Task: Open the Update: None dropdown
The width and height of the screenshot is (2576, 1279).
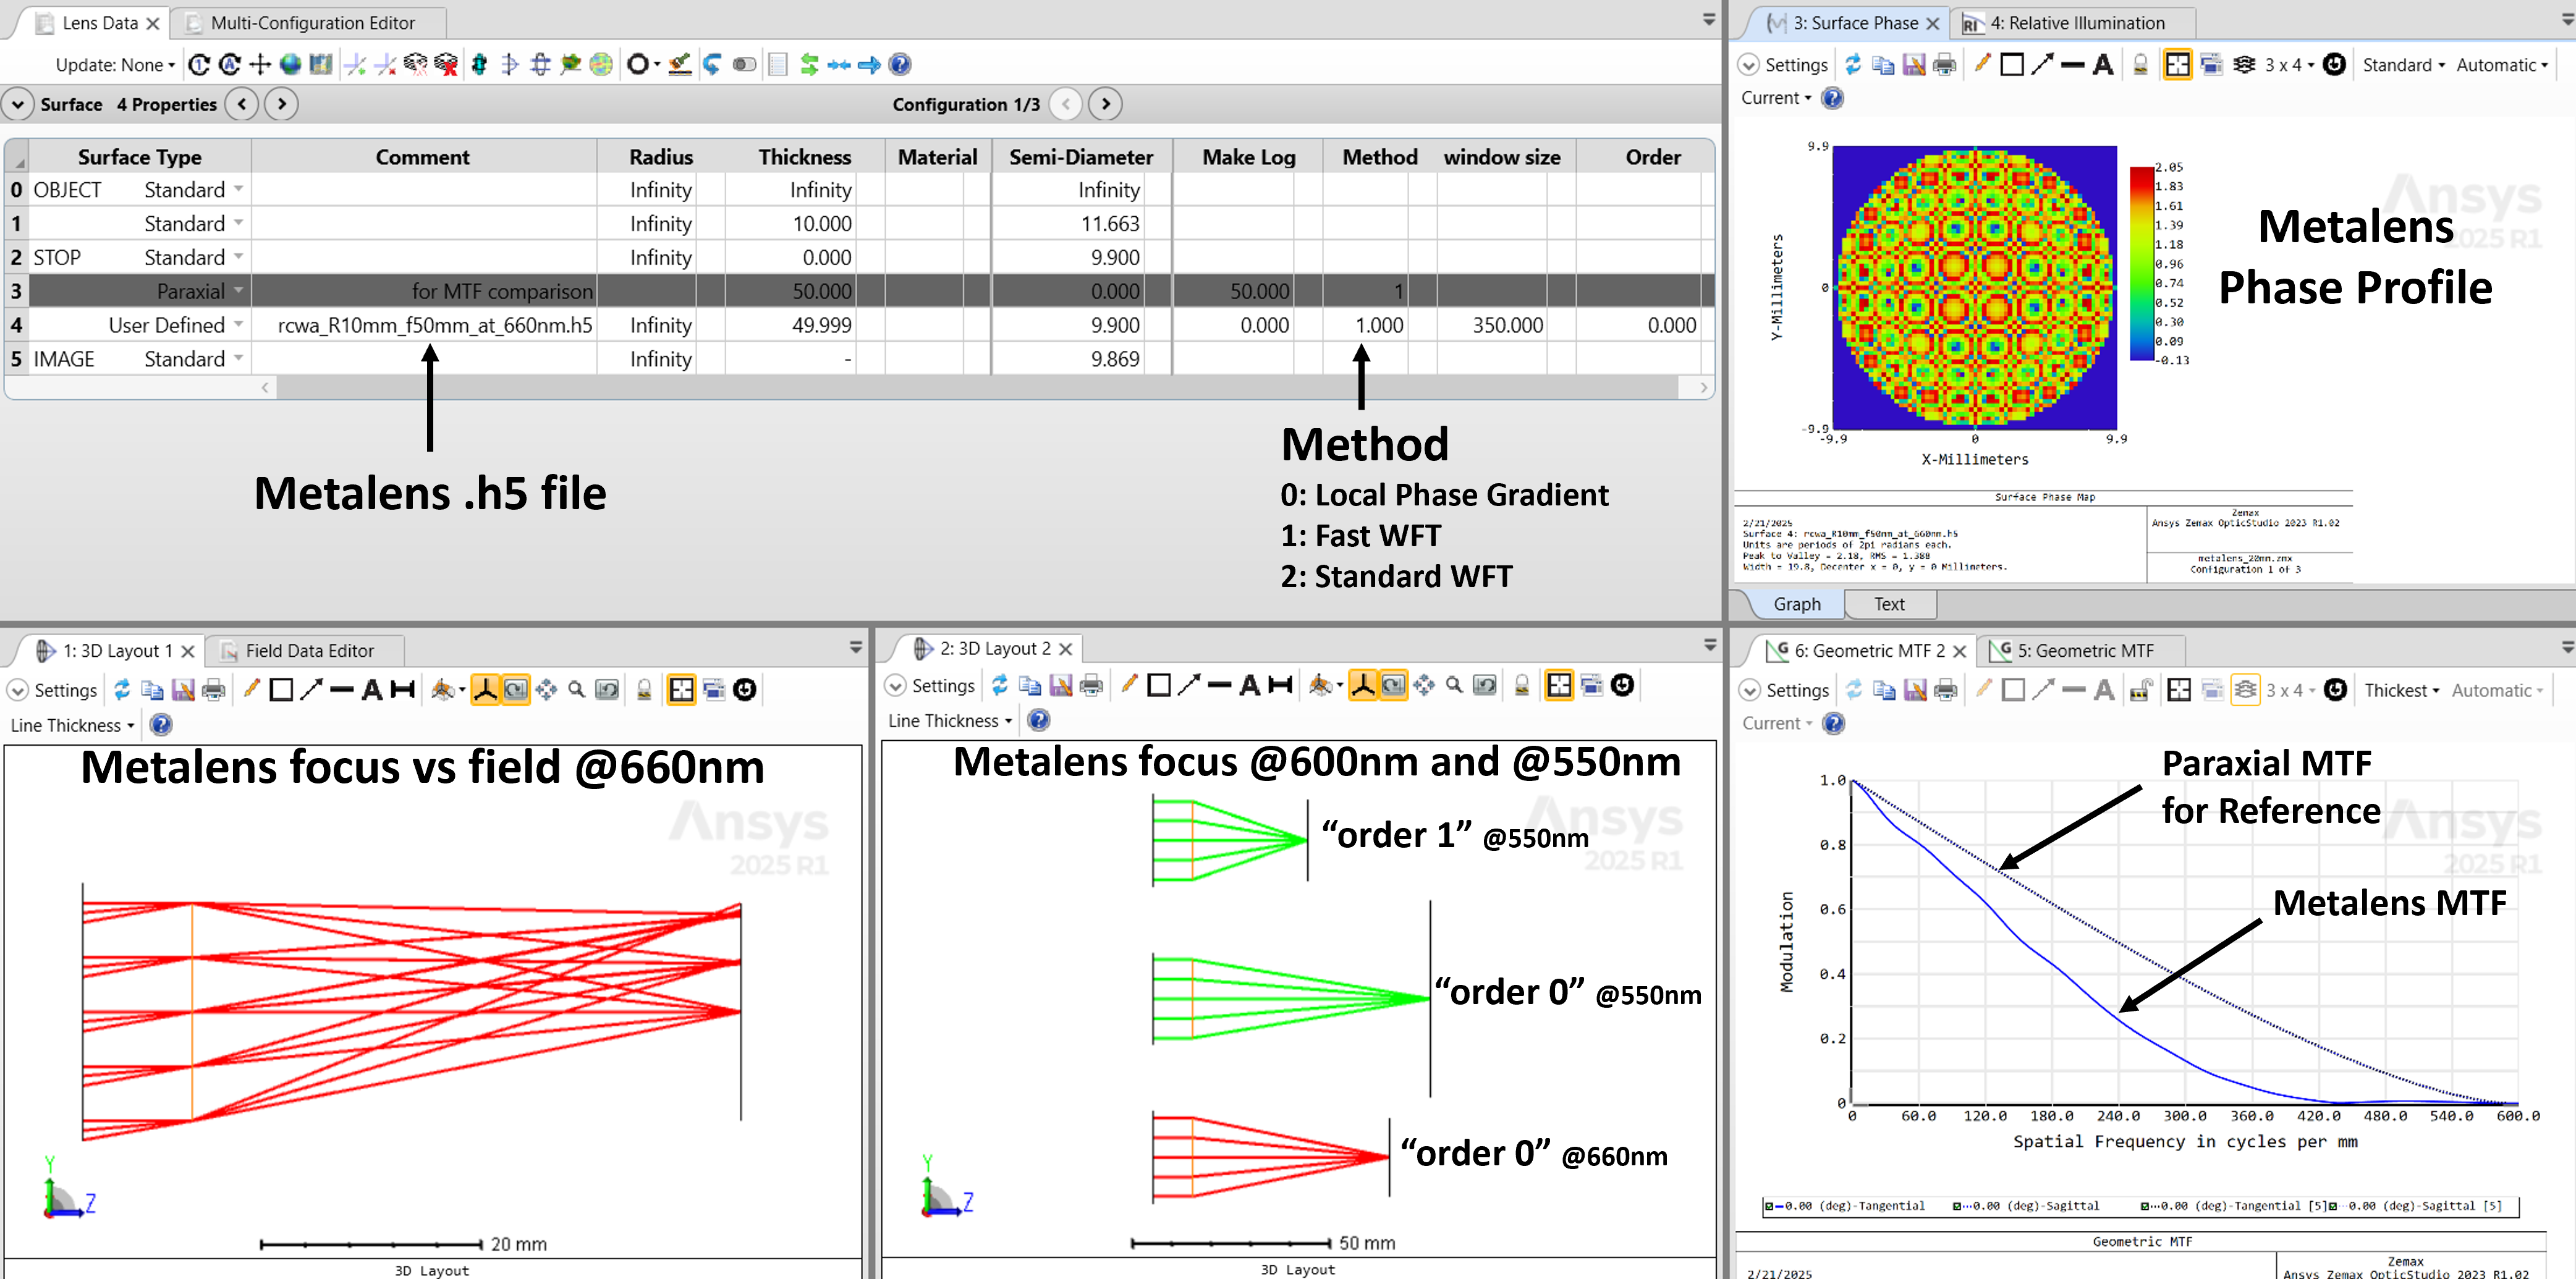Action: tap(115, 65)
